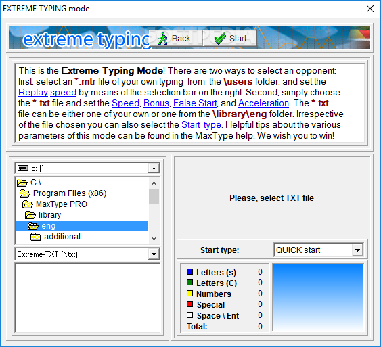This screenshot has width=381, height=347.
Task: Open the QUICK start dropdown
Action: [319, 250]
